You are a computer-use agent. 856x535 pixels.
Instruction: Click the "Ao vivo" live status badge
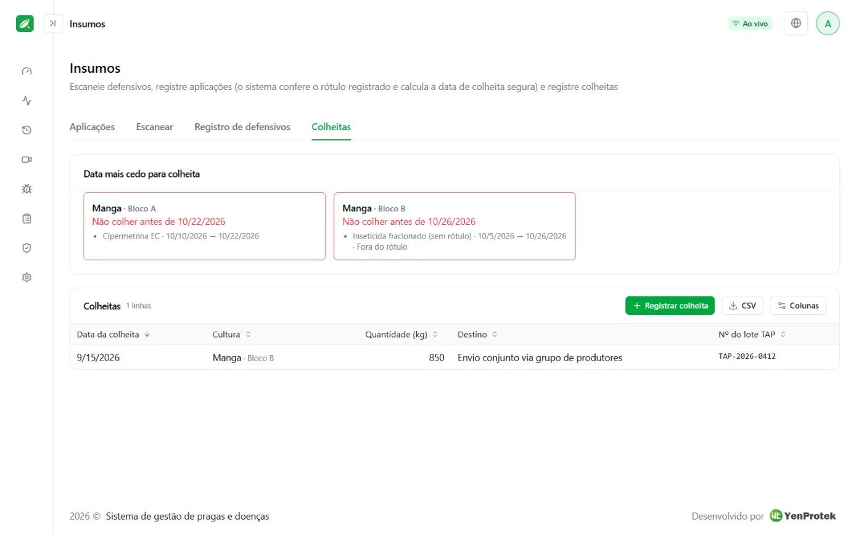[750, 23]
